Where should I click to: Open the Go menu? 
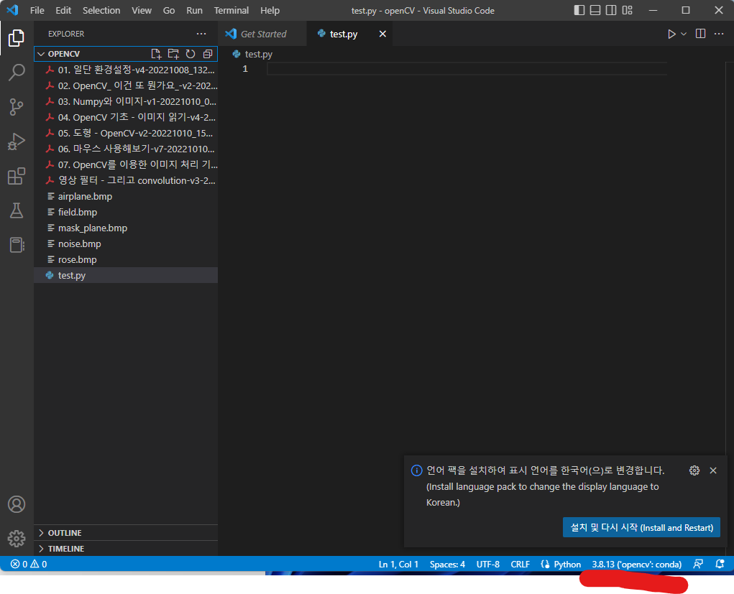[168, 10]
